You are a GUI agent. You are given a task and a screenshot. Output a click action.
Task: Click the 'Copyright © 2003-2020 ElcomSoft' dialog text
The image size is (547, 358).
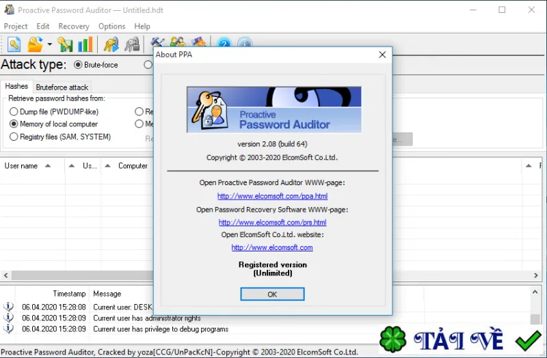click(x=272, y=158)
